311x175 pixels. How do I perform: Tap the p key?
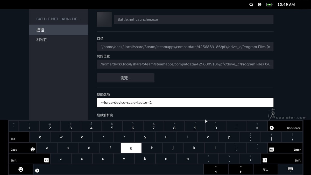coord(229,137)
